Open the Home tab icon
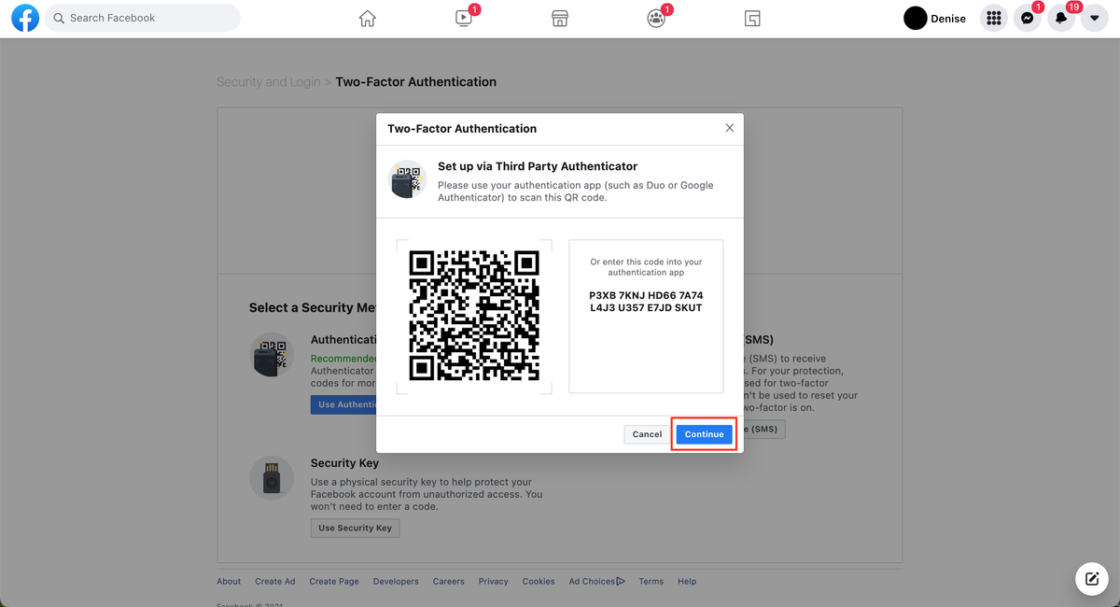 pyautogui.click(x=367, y=18)
